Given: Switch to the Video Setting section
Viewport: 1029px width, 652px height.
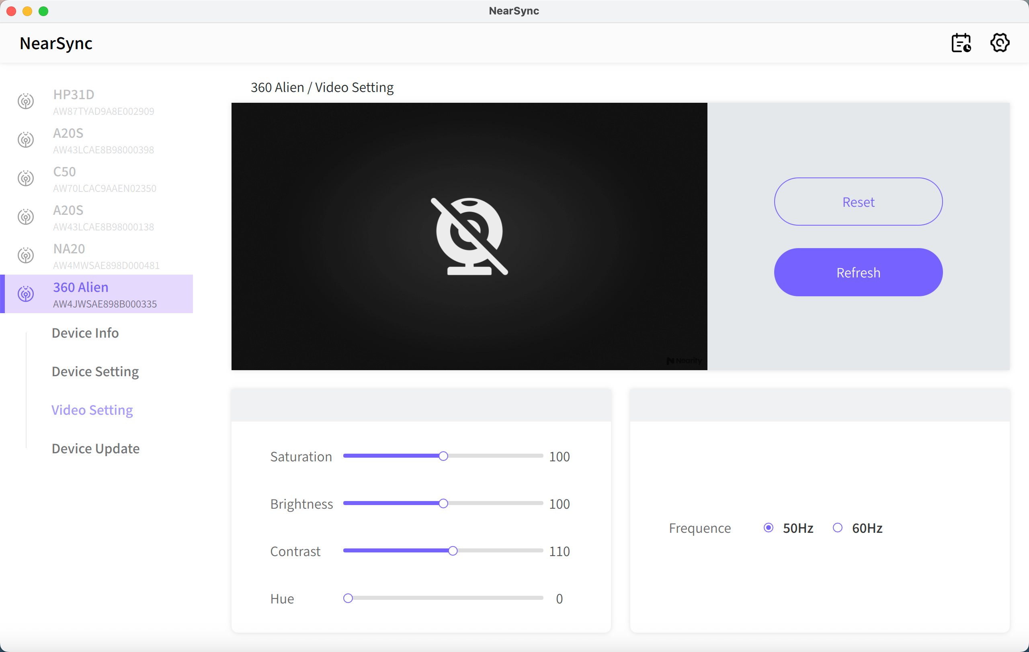Looking at the screenshot, I should click(92, 410).
